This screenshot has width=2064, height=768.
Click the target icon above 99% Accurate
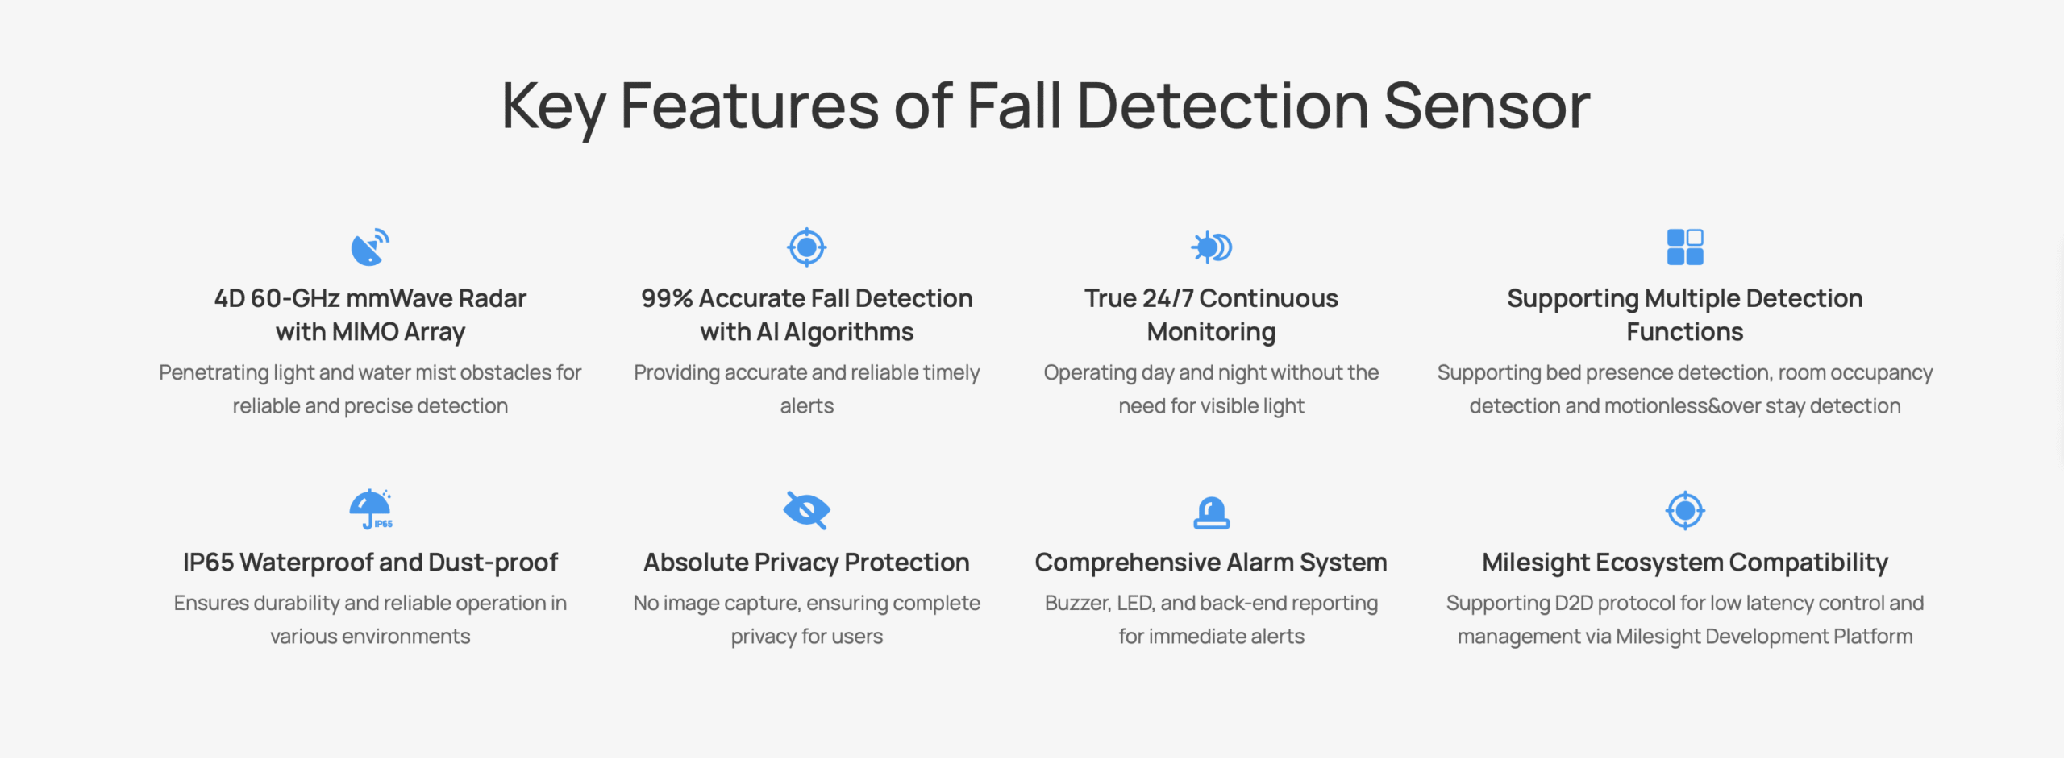806,247
